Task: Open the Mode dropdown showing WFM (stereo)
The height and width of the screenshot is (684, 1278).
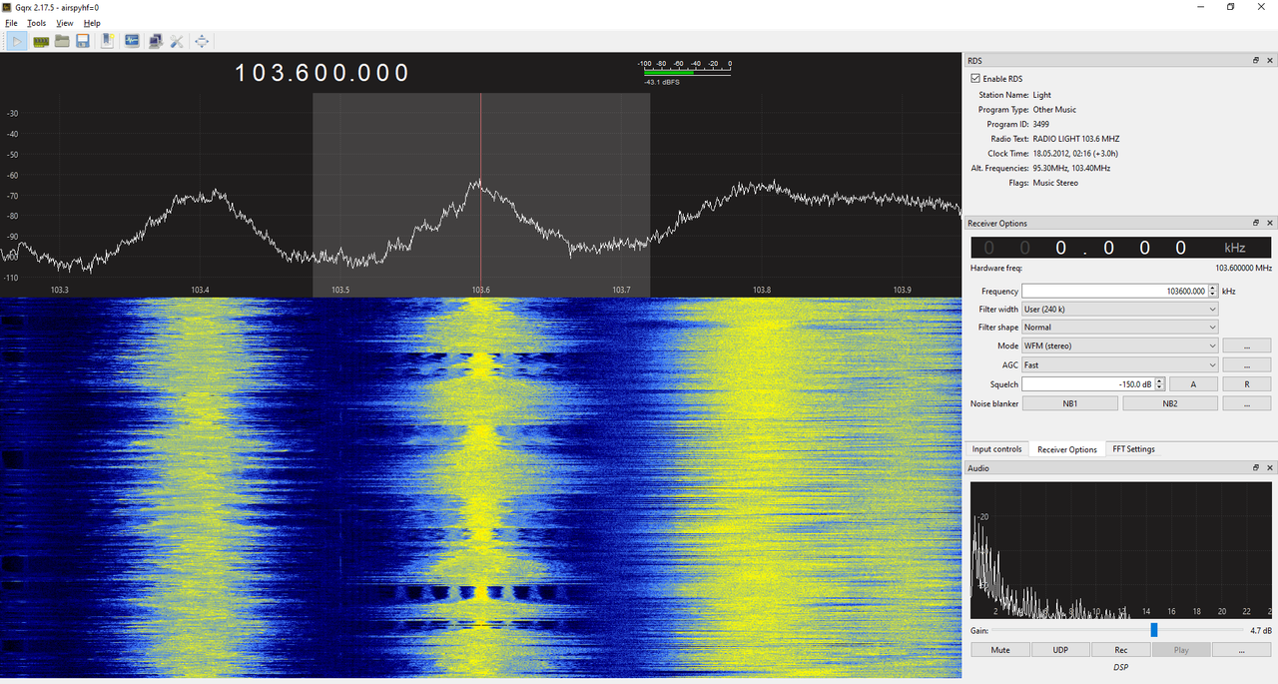Action: pos(1120,345)
